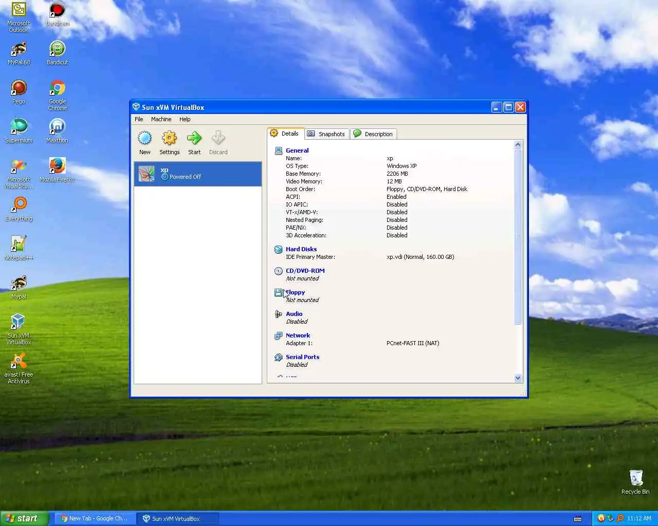
Task: Select the Google Chrome desktop icon
Action: pyautogui.click(x=58, y=95)
